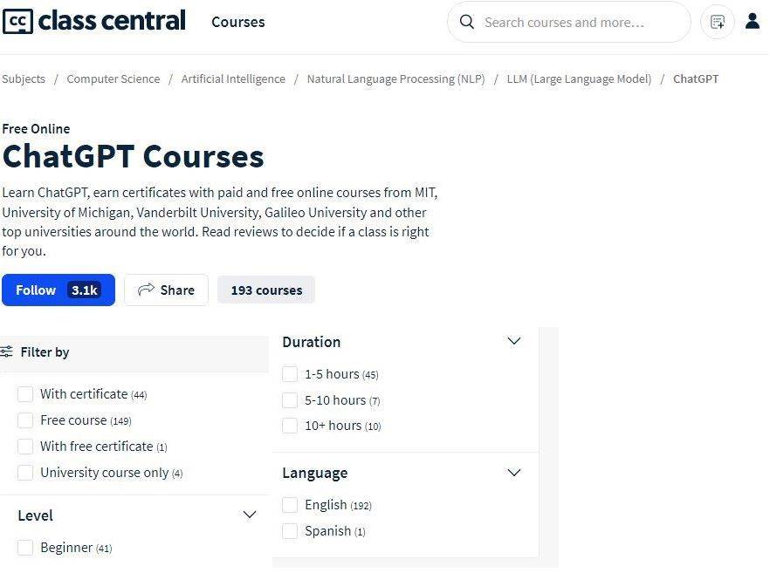Tick the 1-5 hours duration checkbox
The image size is (770, 573).
[x=290, y=374]
